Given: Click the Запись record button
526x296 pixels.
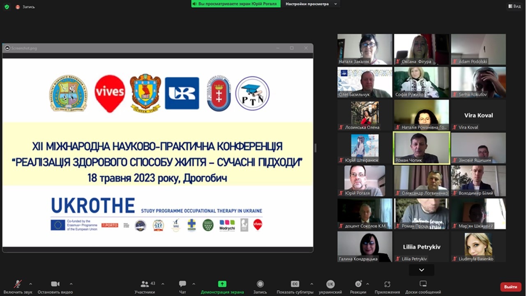Looking at the screenshot, I should [x=260, y=284].
